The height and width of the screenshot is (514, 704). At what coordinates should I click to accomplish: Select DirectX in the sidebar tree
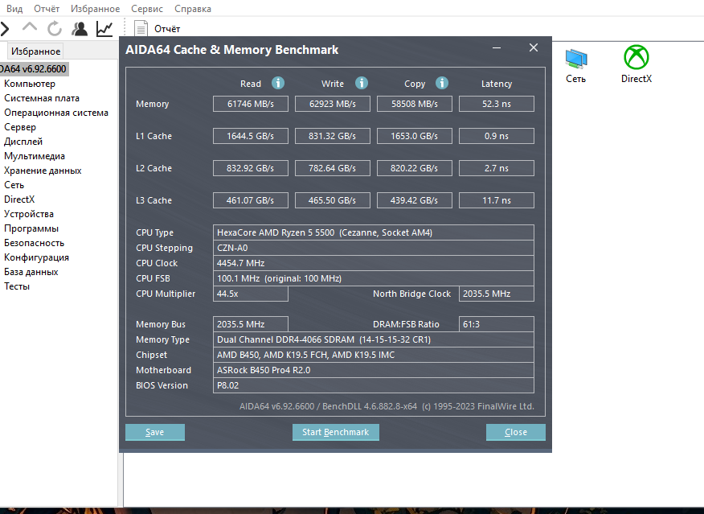(19, 199)
